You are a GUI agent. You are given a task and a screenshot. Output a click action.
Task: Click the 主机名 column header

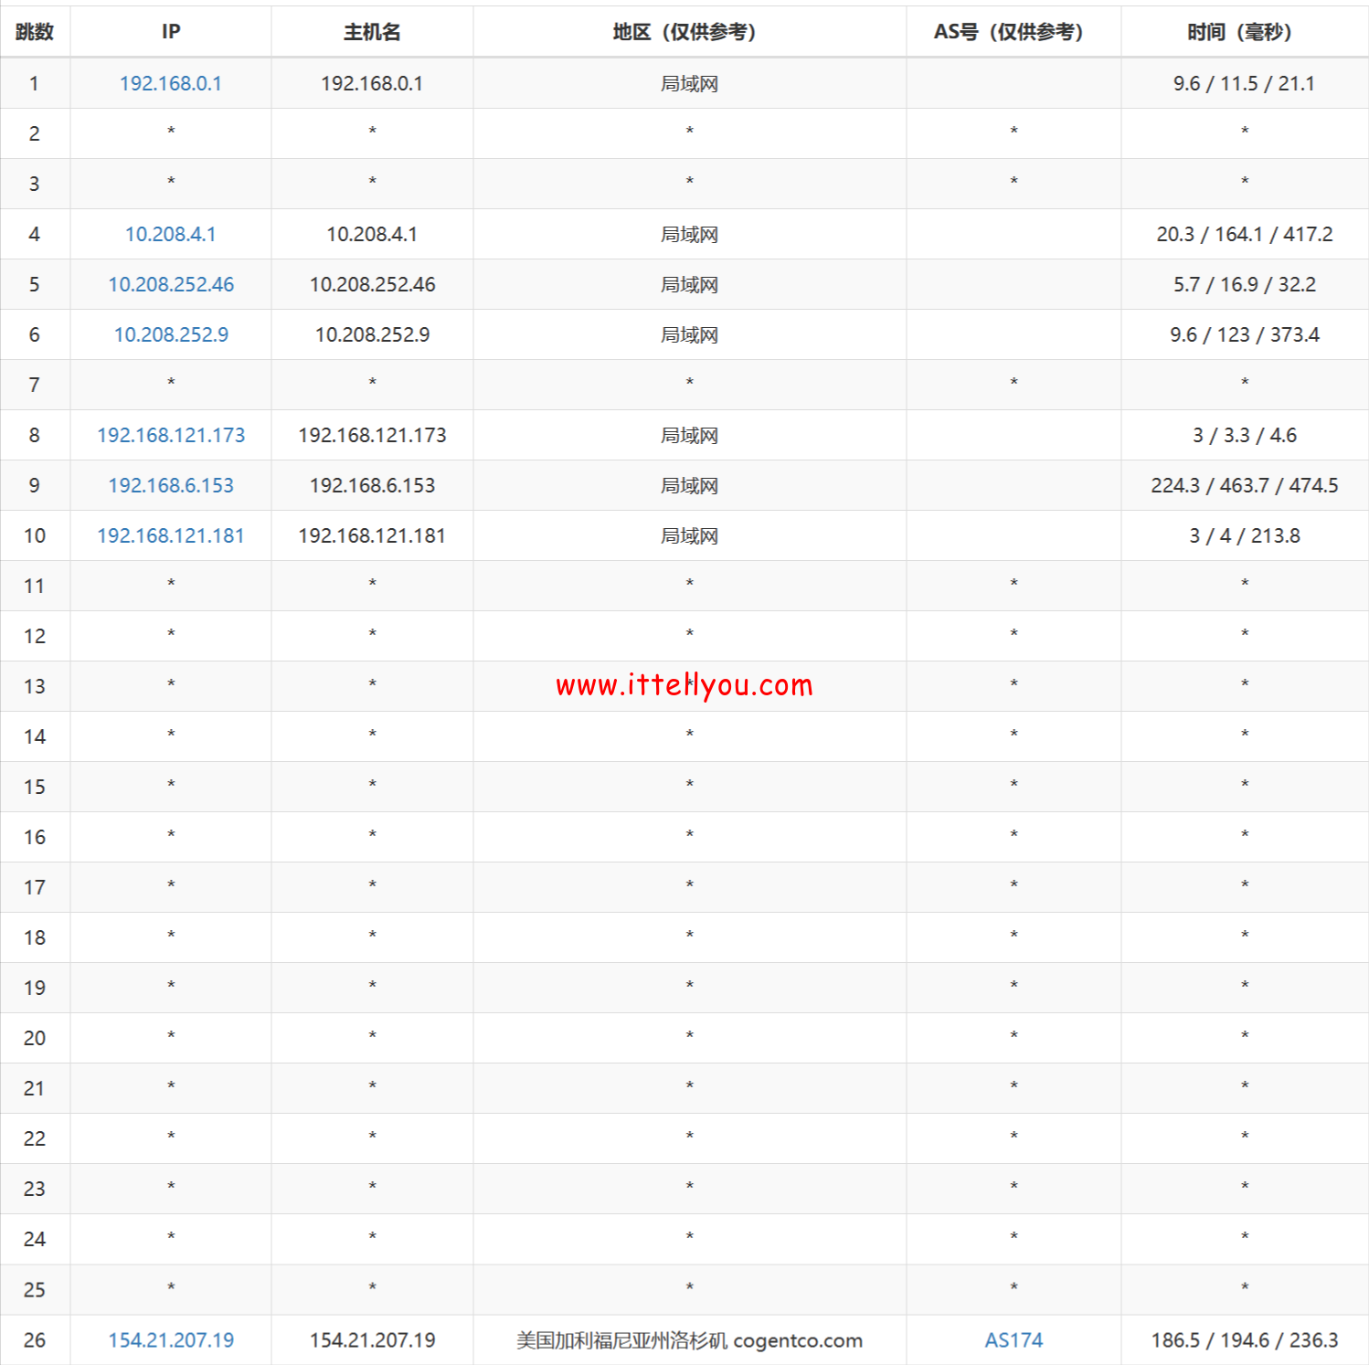click(x=372, y=32)
